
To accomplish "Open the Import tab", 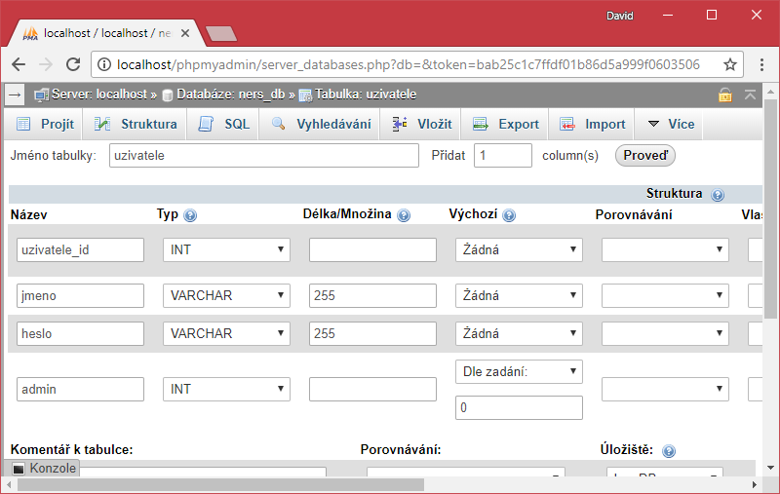I will (592, 125).
